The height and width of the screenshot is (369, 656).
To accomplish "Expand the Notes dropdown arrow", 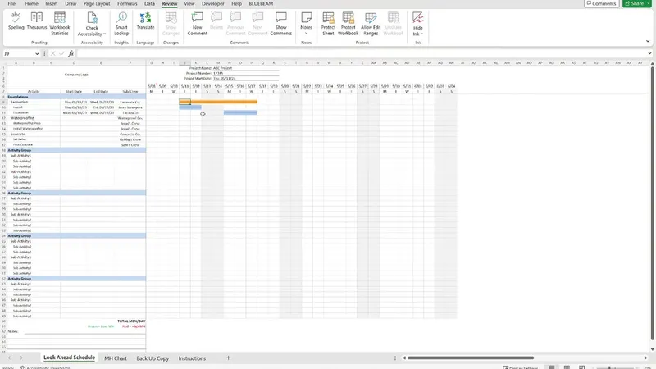I will pos(306,33).
